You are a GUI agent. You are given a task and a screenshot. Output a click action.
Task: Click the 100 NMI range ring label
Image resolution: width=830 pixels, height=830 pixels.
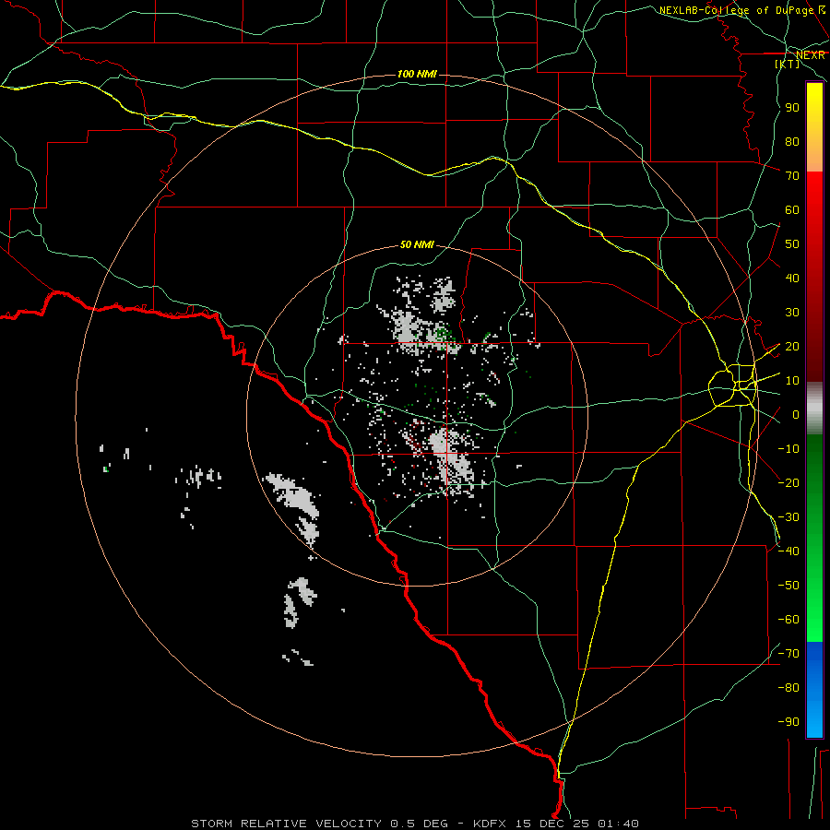(x=417, y=74)
